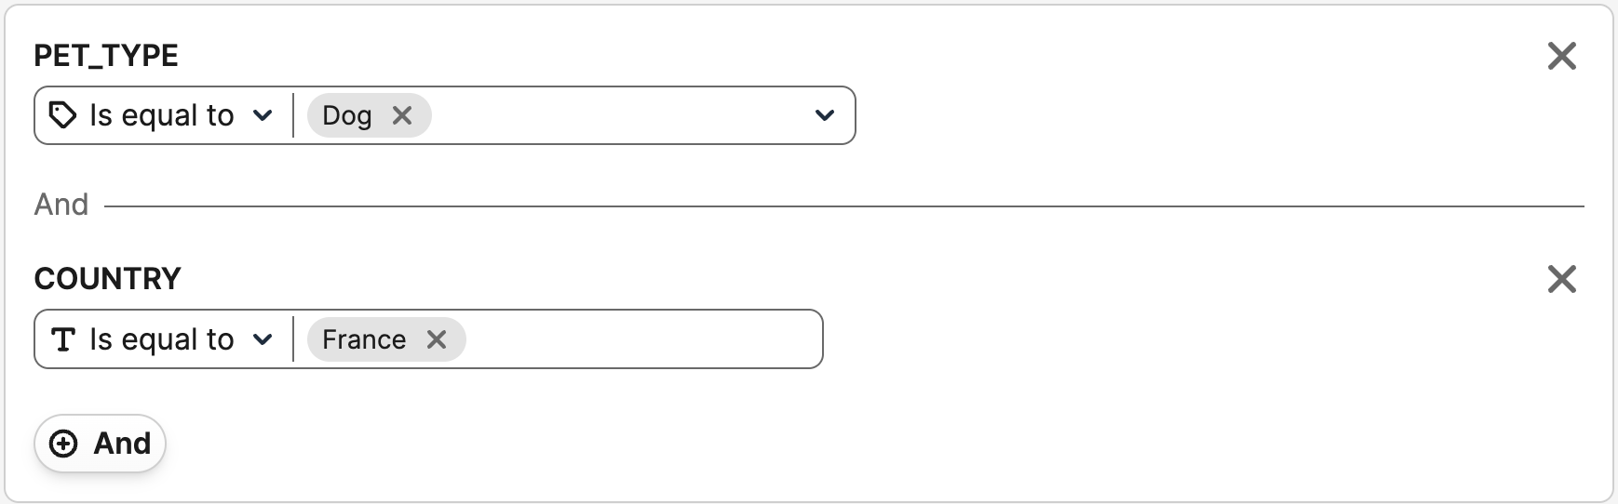Click the COUNTRY field heading
This screenshot has height=504, width=1618.
107,279
